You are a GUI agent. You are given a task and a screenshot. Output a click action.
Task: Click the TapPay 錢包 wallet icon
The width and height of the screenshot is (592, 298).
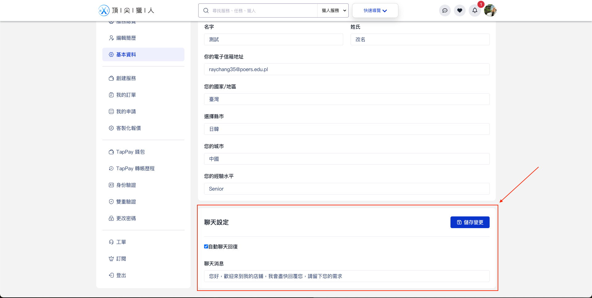click(111, 152)
